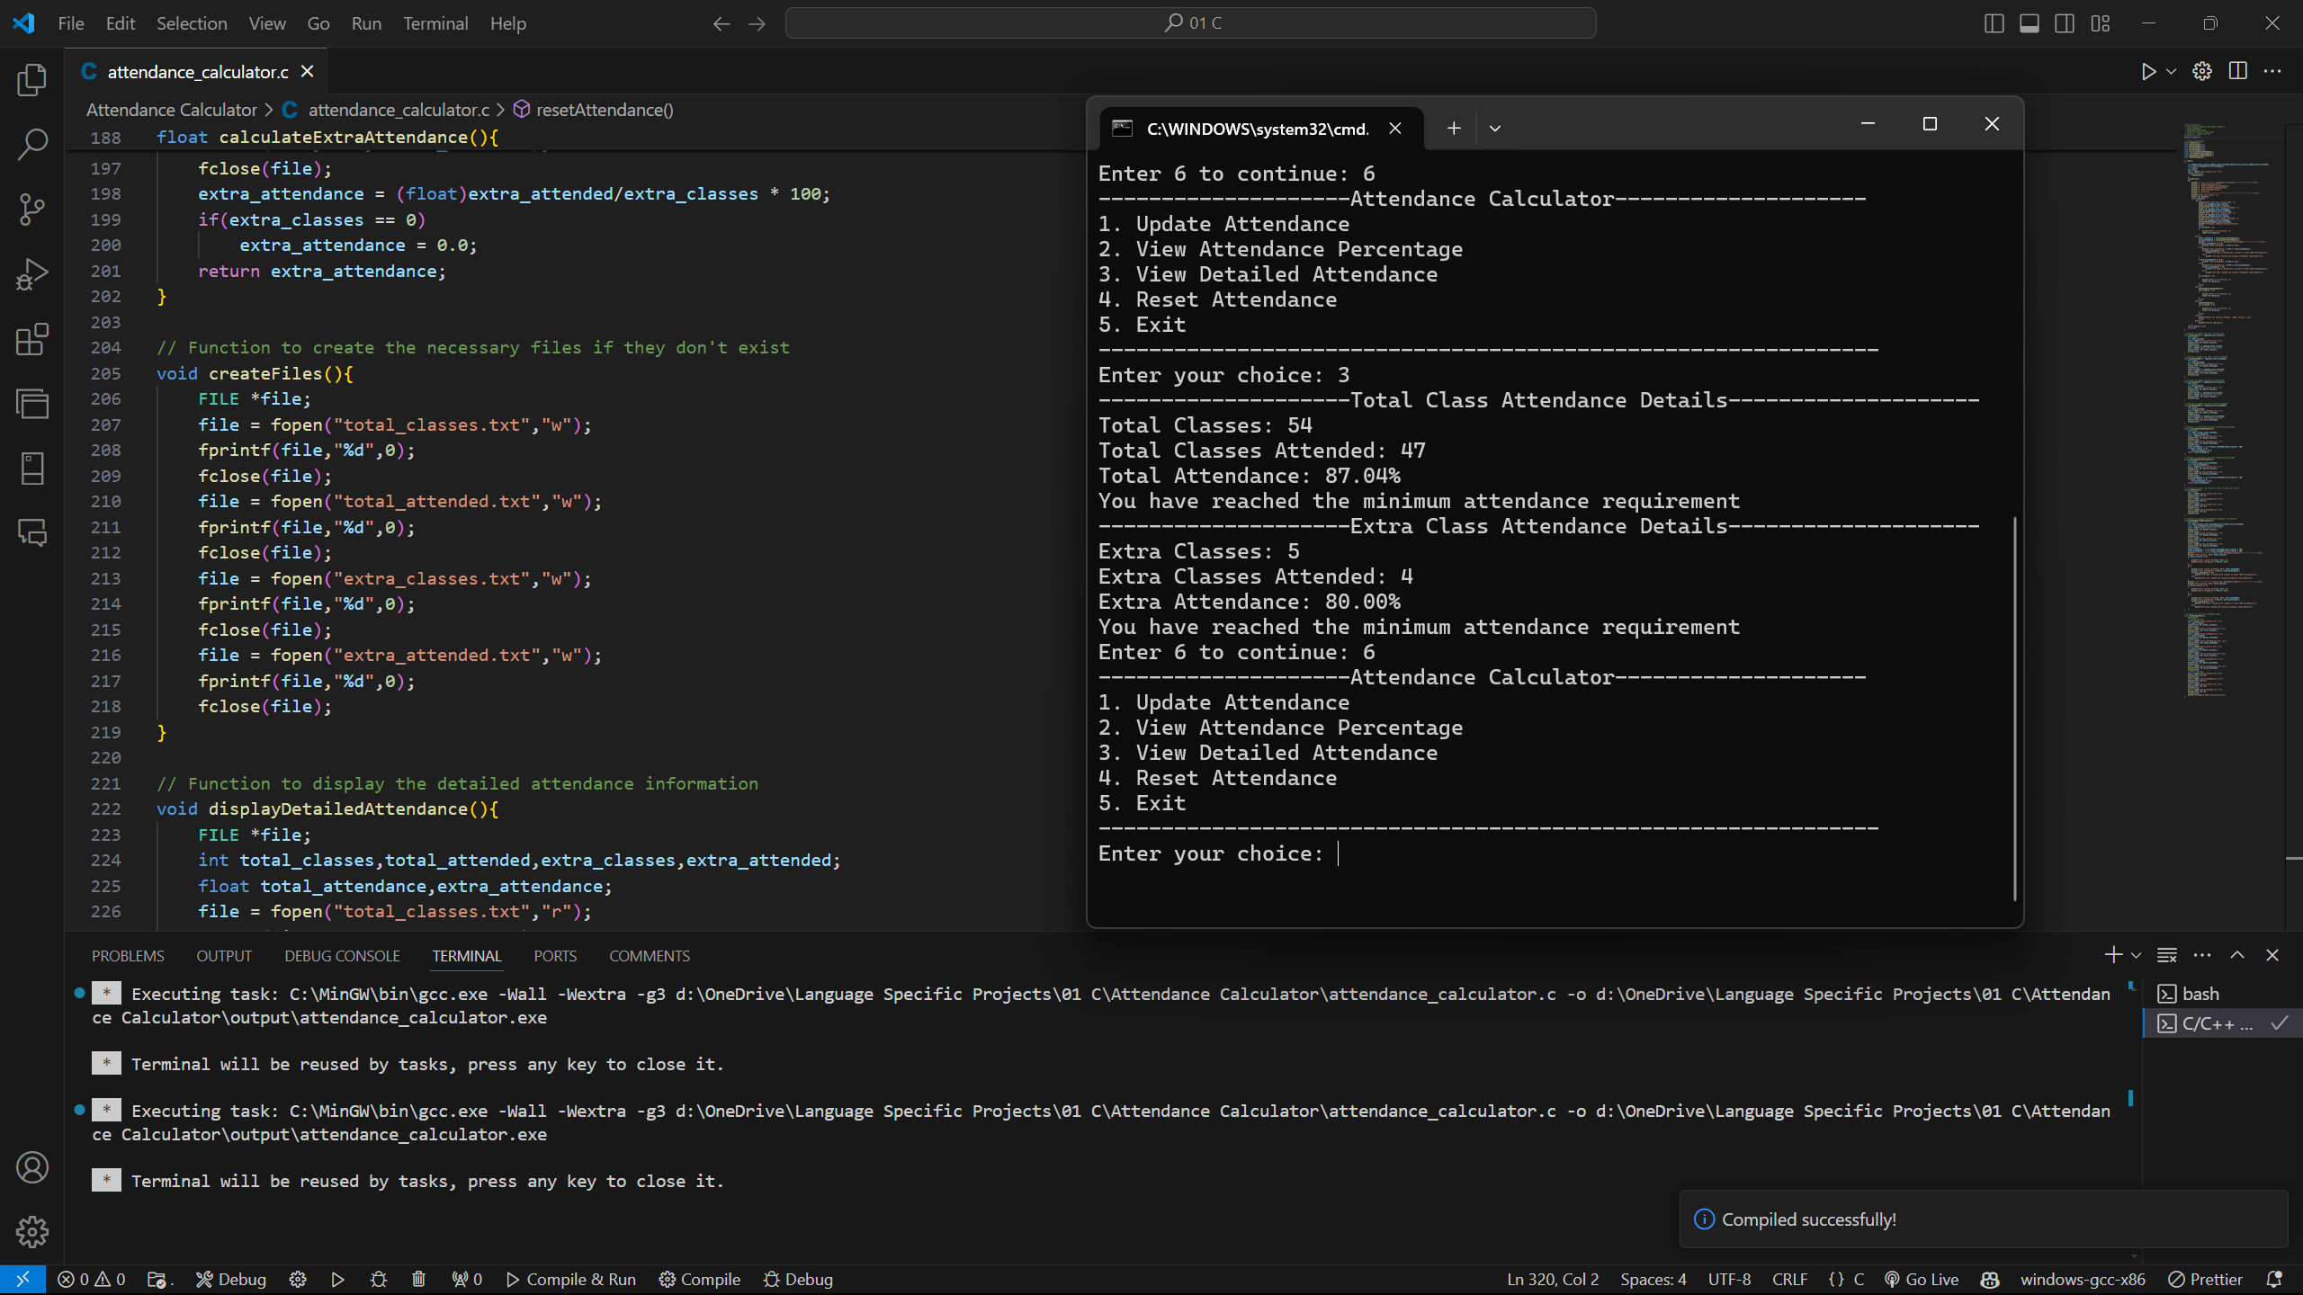Open the new terminal launch profile dropdown
Image resolution: width=2303 pixels, height=1295 pixels.
coord(2137,955)
